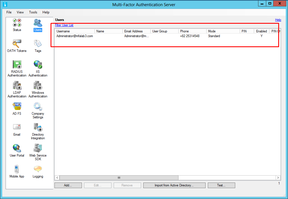
Task: Open the Tools menu
Action: point(33,12)
